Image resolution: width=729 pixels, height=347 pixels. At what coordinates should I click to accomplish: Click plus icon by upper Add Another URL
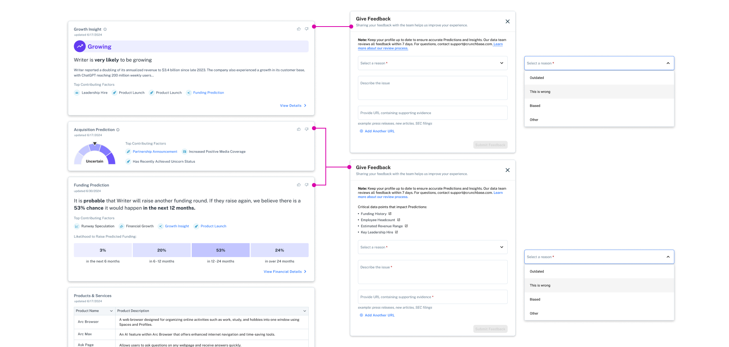[x=361, y=131]
